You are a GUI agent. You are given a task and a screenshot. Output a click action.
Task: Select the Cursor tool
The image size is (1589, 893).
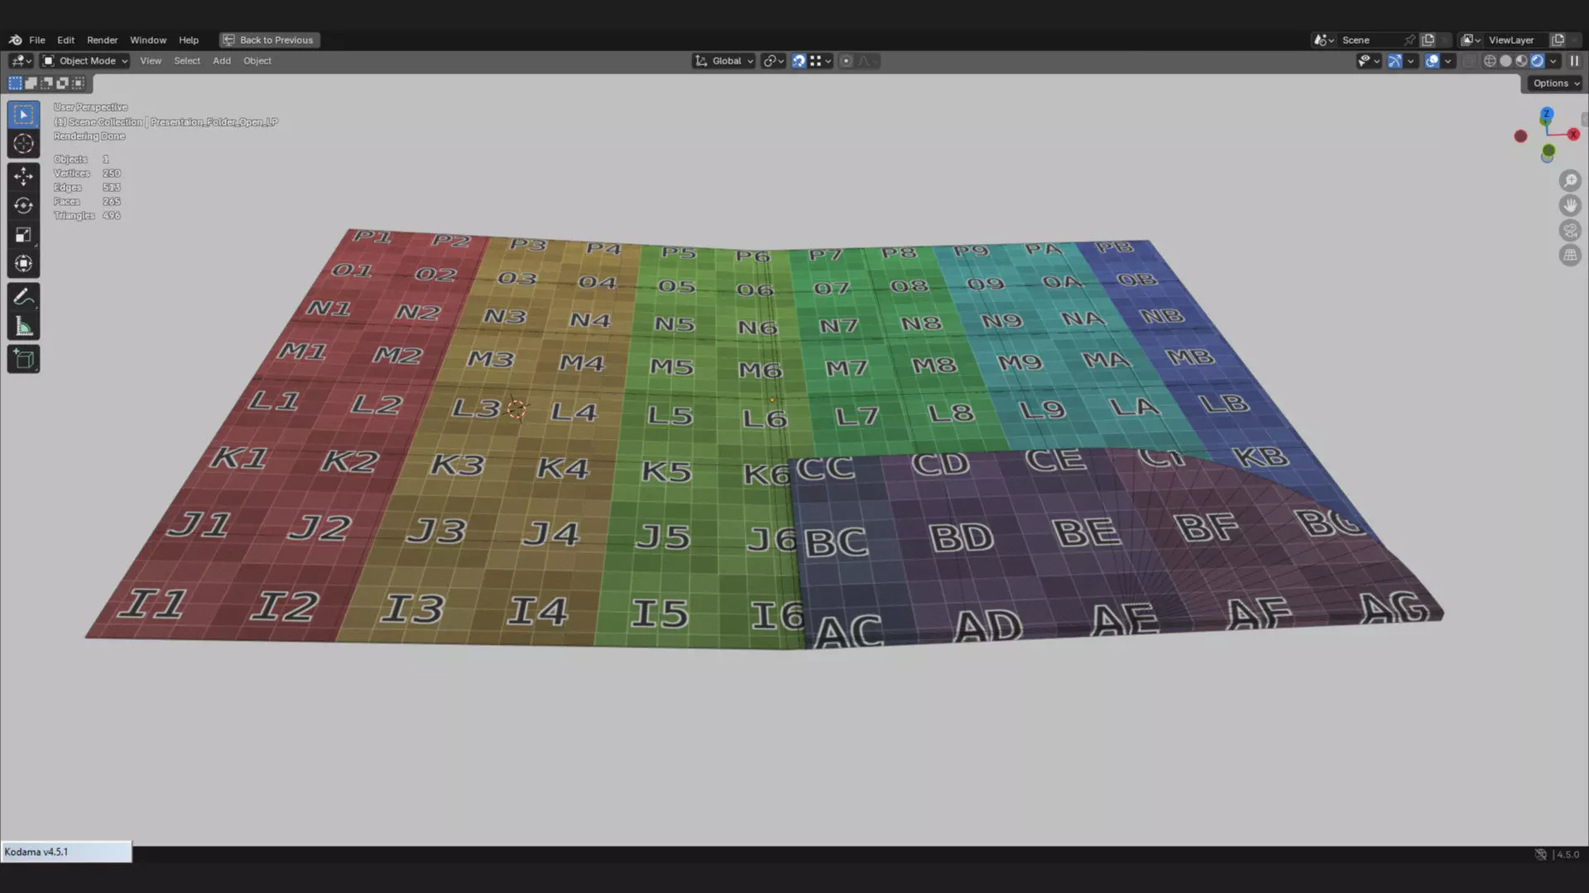(23, 144)
